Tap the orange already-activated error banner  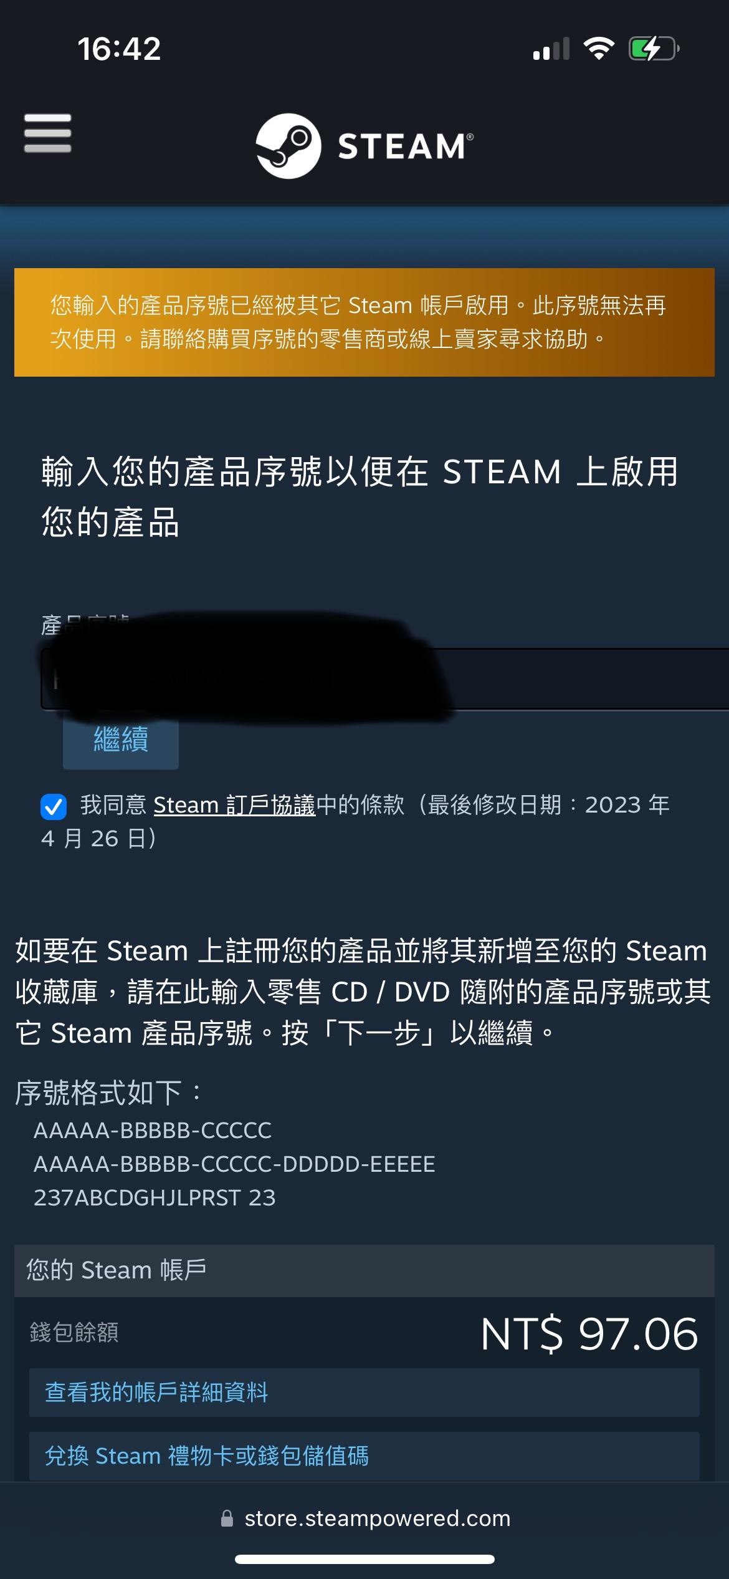(364, 322)
